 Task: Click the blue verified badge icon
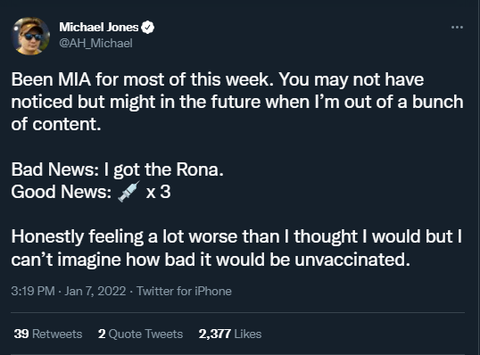pos(147,28)
